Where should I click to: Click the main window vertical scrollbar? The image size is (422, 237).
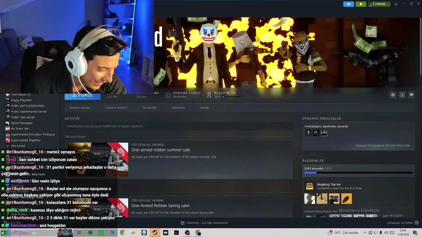(x=420, y=46)
